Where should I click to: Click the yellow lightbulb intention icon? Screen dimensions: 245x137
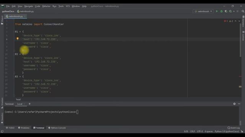coord(18,39)
